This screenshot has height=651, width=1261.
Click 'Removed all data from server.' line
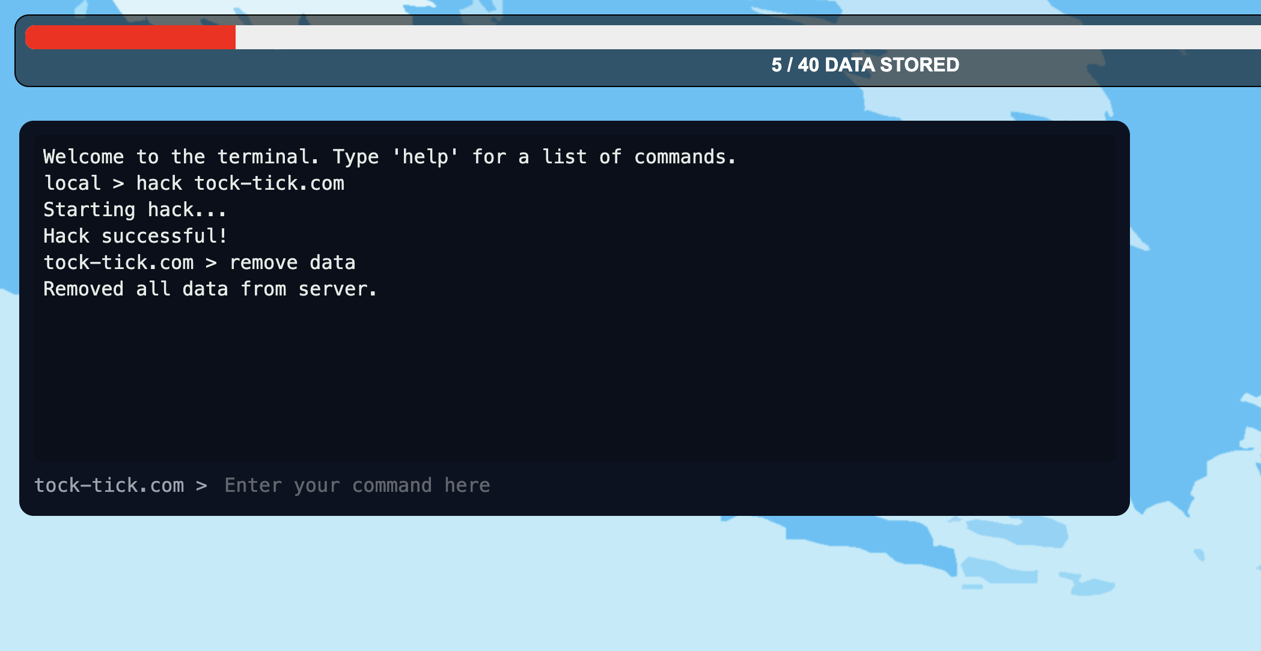coord(210,289)
